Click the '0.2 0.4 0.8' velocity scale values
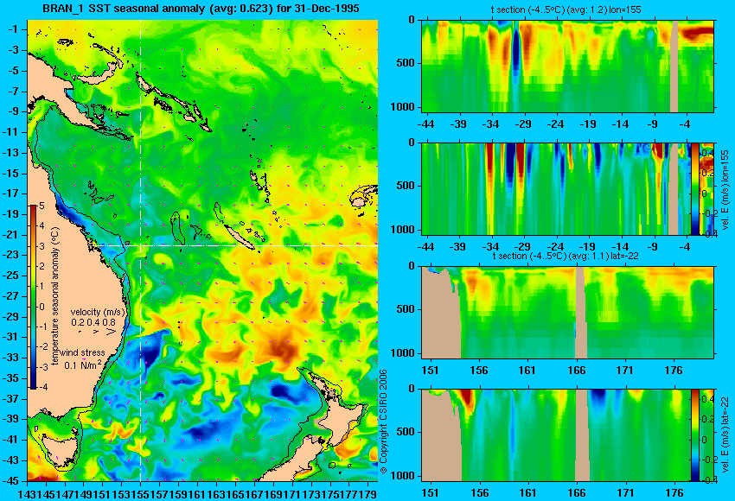The image size is (735, 501). pos(93,322)
